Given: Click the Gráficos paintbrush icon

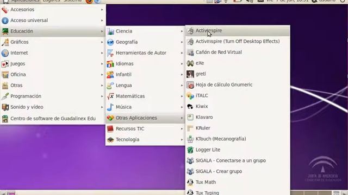Looking at the screenshot, I should pos(5,42).
